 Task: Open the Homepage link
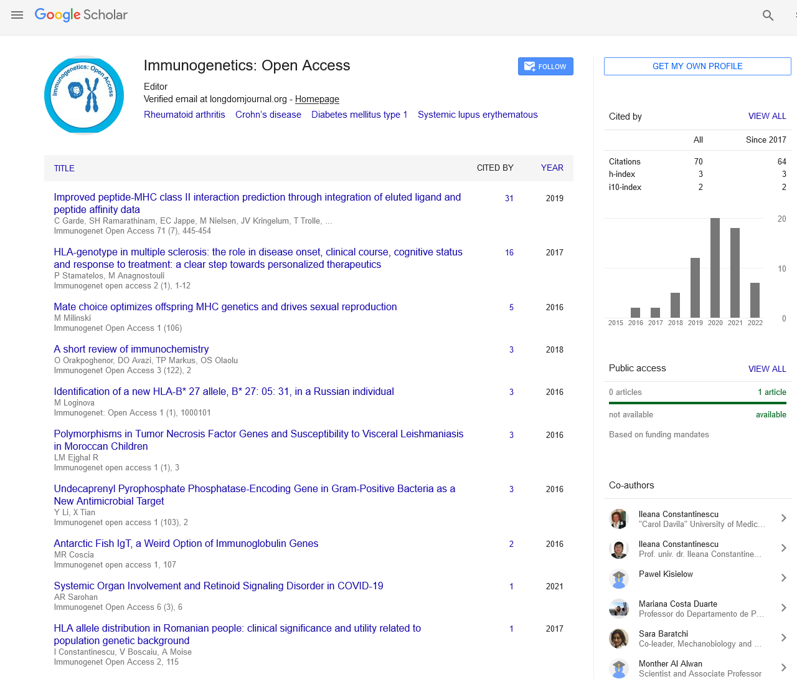click(317, 99)
